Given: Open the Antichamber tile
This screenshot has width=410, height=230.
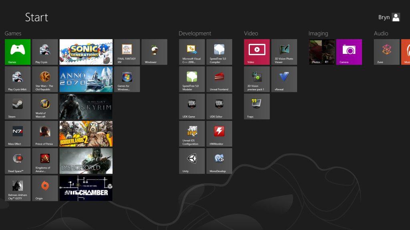Looking at the screenshot, I should (x=86, y=188).
